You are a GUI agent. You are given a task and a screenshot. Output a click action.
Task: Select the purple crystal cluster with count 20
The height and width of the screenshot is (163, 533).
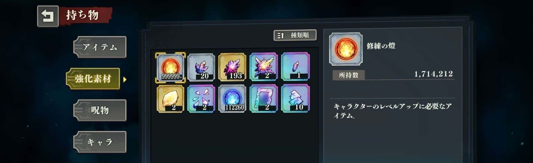(201, 67)
